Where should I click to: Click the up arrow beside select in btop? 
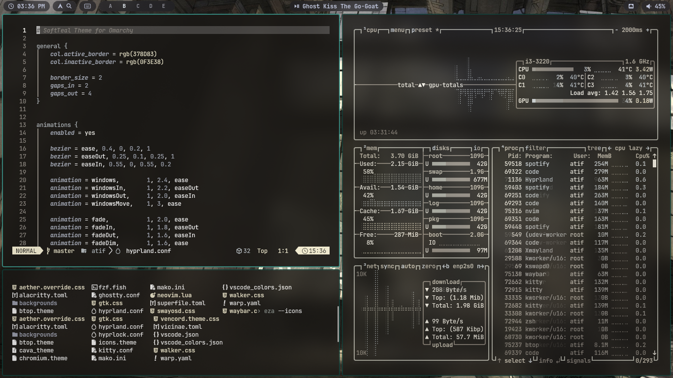click(499, 361)
